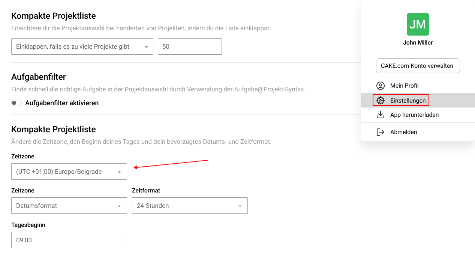Select the App herunterladen menu text

coord(414,115)
